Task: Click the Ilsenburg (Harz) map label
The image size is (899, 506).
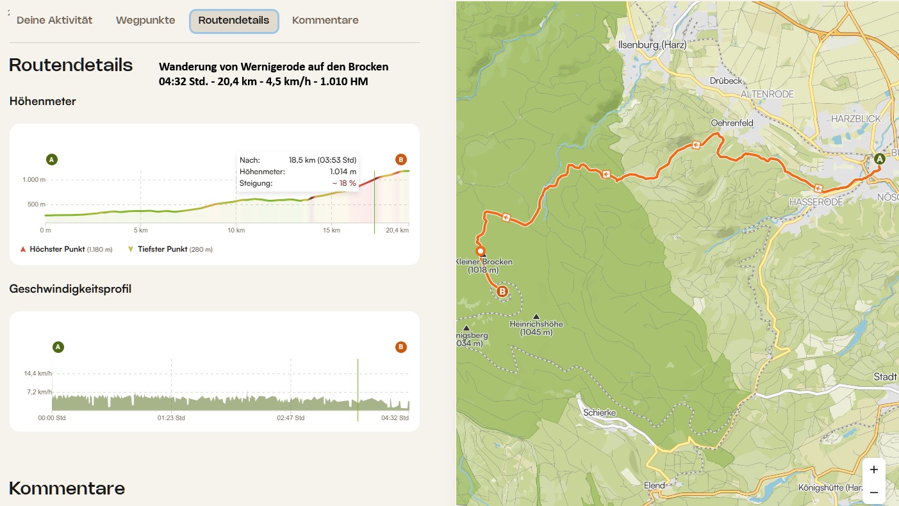Action: coord(651,45)
